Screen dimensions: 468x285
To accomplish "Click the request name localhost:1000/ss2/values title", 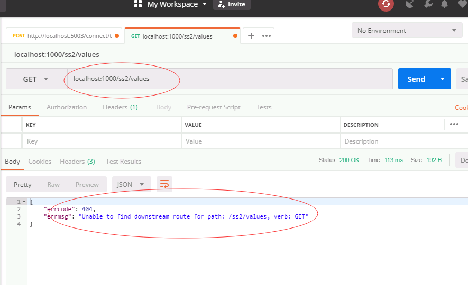I will [57, 55].
